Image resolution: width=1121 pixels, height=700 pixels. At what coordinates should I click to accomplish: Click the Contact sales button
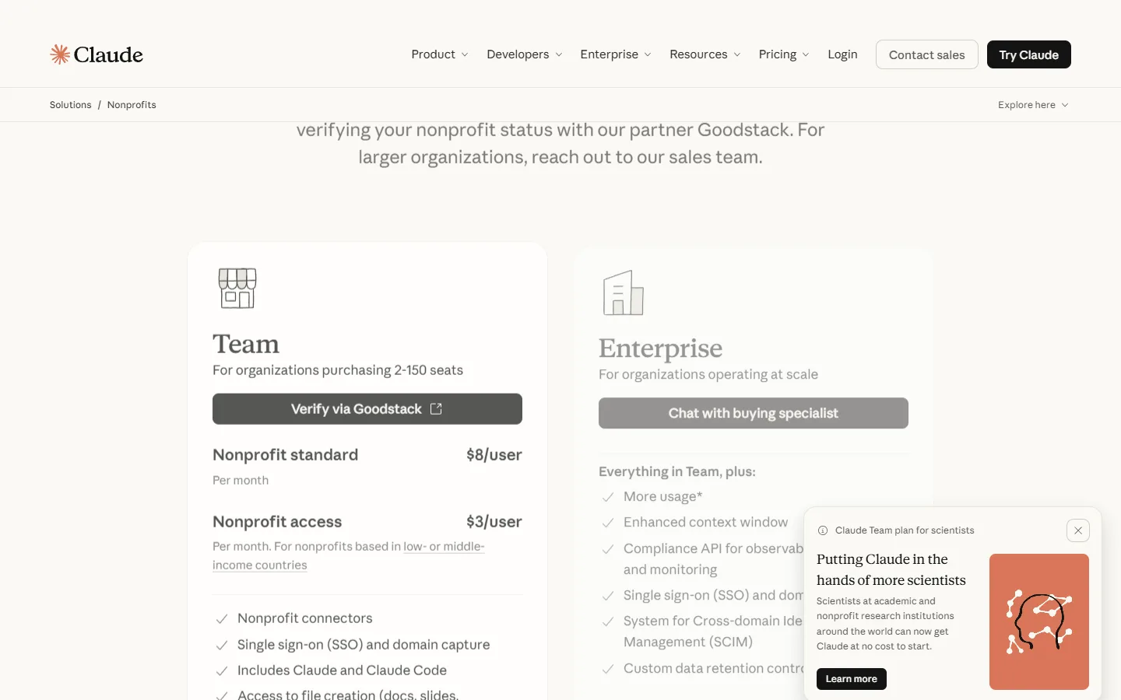point(926,54)
